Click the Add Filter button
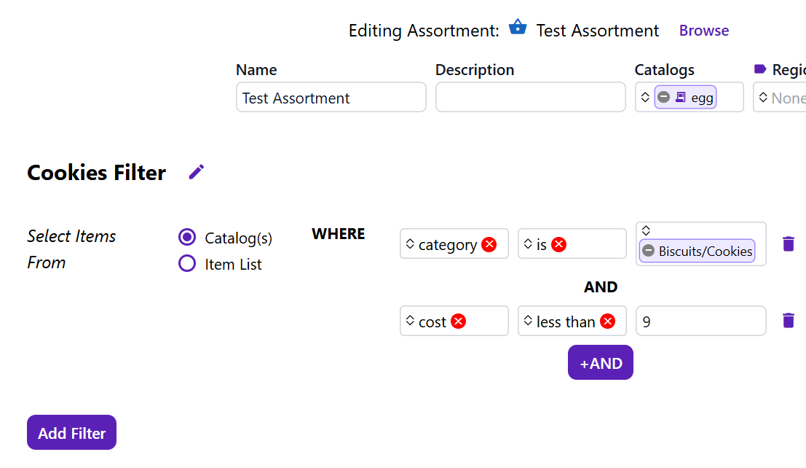This screenshot has width=806, height=468. (x=71, y=432)
